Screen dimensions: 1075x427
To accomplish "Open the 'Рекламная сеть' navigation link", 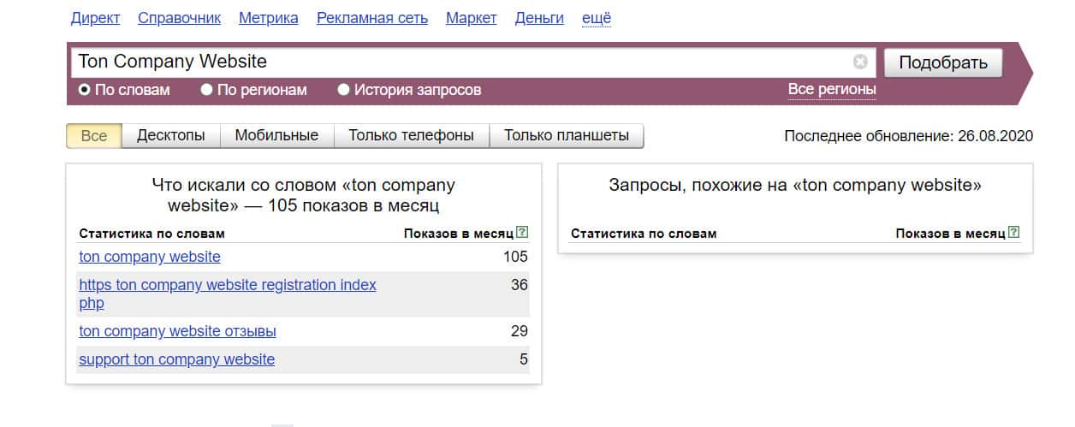I will [x=372, y=18].
